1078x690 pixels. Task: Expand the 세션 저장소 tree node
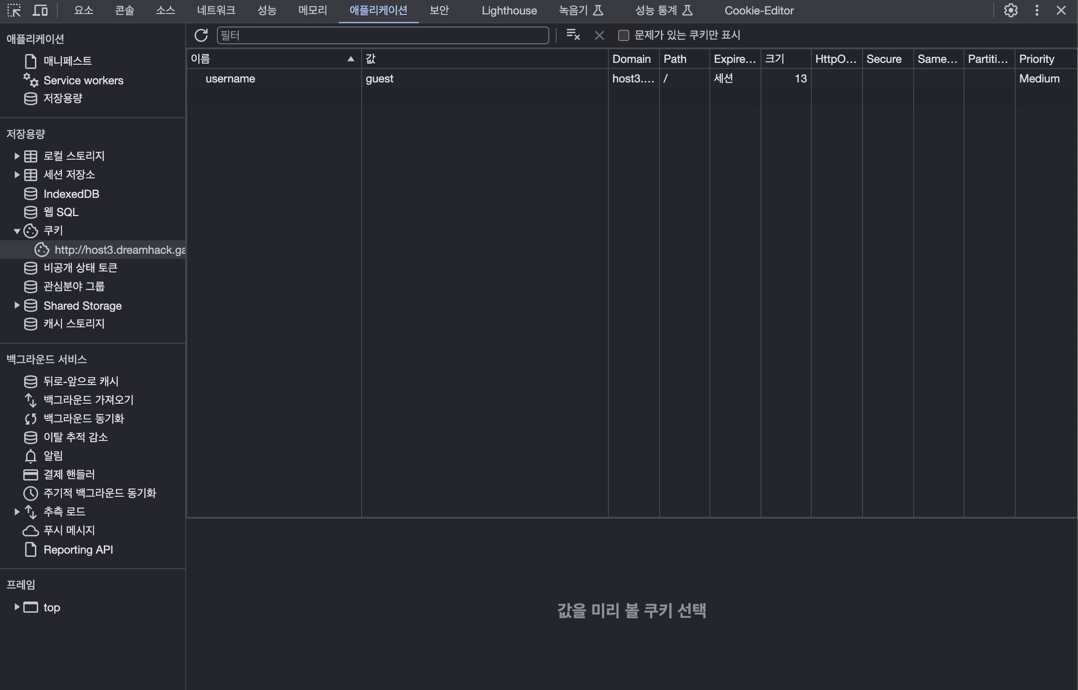(x=17, y=175)
